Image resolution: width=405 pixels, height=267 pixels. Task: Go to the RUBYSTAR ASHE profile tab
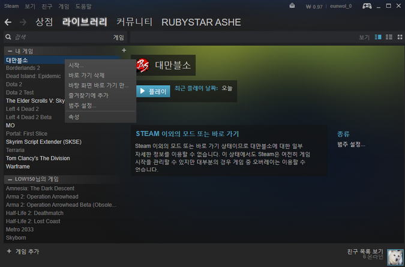click(x=201, y=22)
